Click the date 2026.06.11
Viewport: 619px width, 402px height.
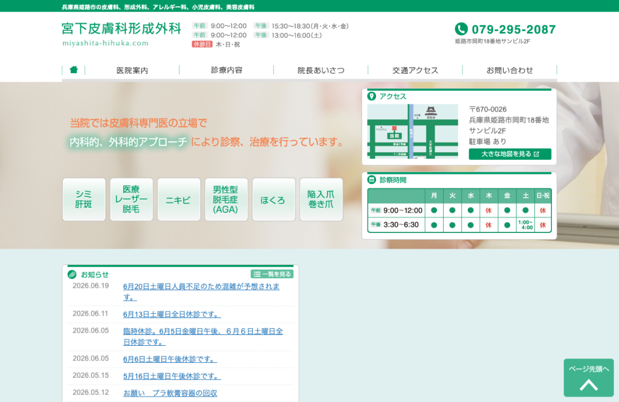click(91, 313)
